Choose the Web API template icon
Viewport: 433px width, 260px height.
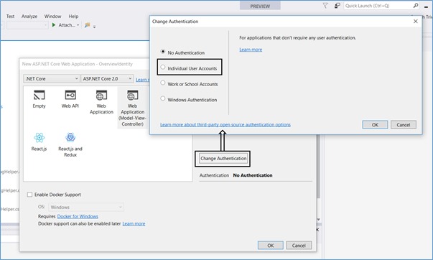click(x=70, y=95)
